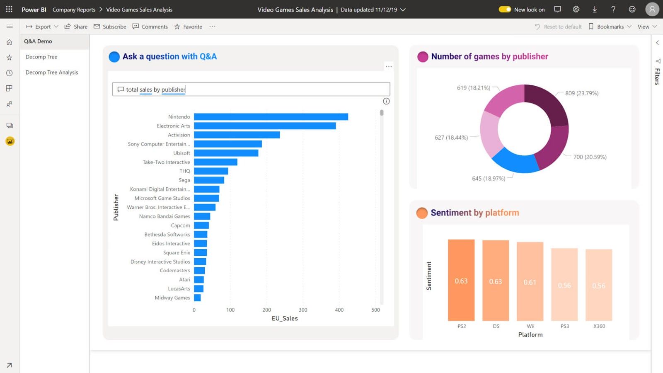This screenshot has height=373, width=663.
Task: Click the Subscribe button
Action: tap(110, 27)
